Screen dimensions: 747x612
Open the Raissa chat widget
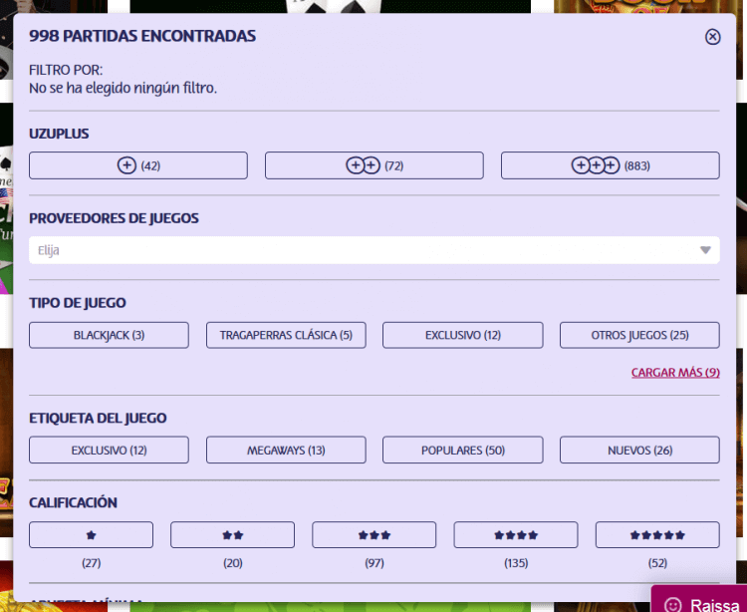pos(700,601)
